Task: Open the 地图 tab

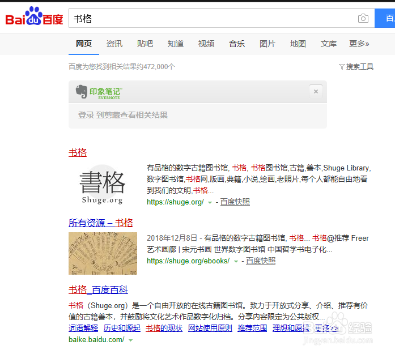Action: tap(298, 44)
